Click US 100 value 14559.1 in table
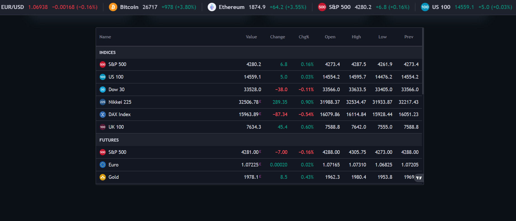Image resolution: width=516 pixels, height=221 pixels. pos(252,77)
